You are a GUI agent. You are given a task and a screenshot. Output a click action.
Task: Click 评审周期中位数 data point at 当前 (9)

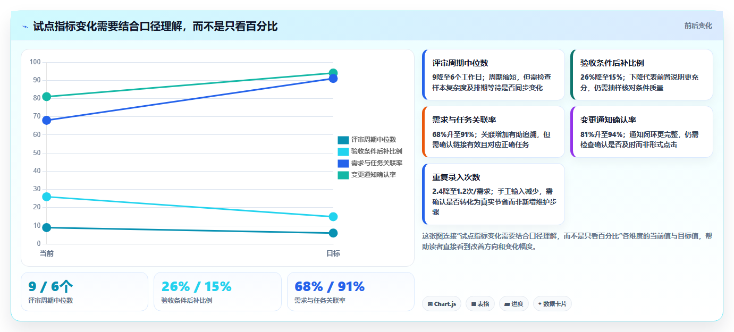(x=47, y=227)
